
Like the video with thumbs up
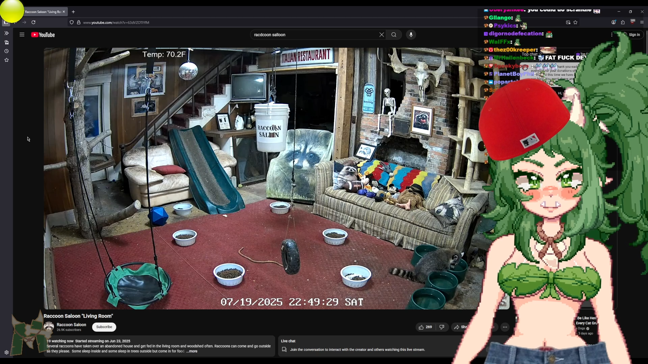(425, 327)
